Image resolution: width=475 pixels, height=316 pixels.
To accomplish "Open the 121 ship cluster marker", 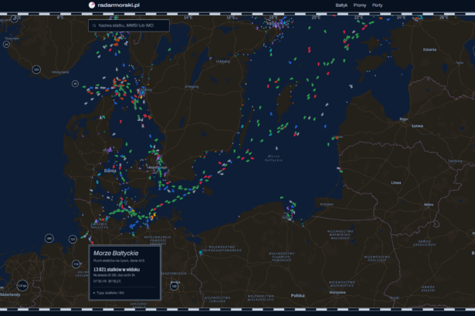I will pyautogui.click(x=73, y=239).
